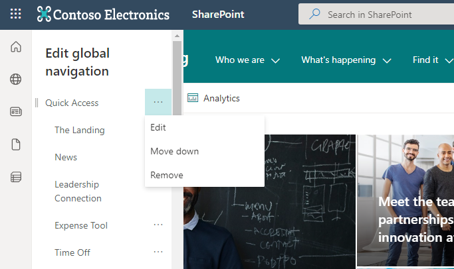
Task: Open My news icon in sidebar
Action: 16,112
